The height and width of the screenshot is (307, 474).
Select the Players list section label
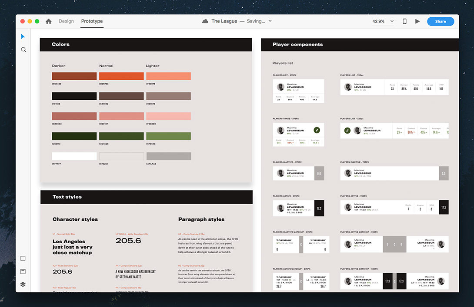pos(283,63)
